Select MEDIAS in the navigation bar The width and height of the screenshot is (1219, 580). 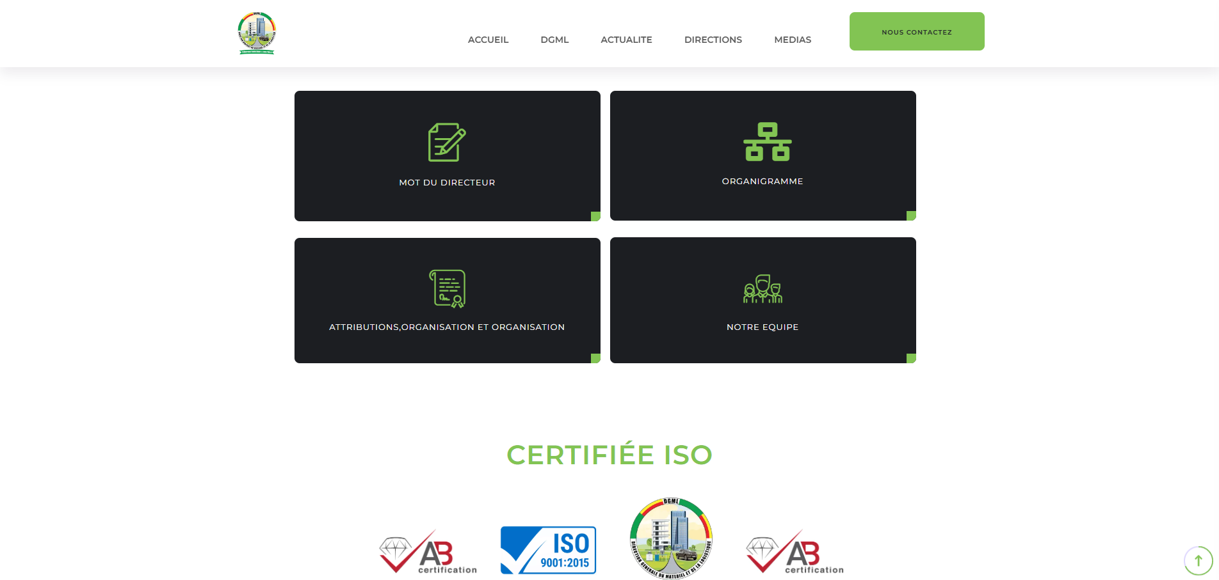tap(793, 40)
